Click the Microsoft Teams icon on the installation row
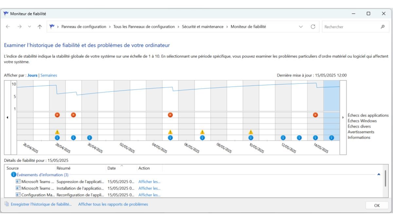The height and width of the screenshot is (221, 393). pos(18,188)
